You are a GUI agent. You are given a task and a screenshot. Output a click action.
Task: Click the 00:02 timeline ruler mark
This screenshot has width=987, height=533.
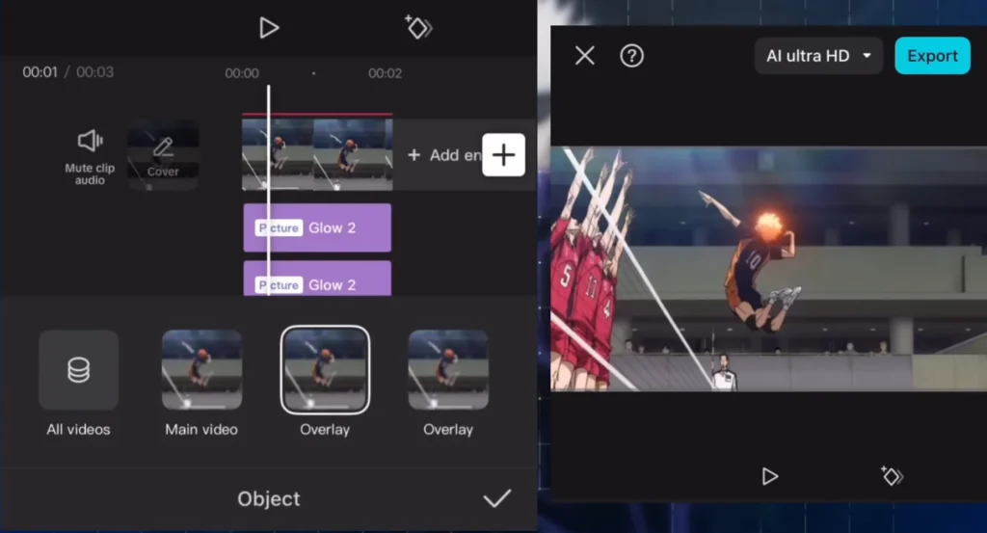click(385, 73)
